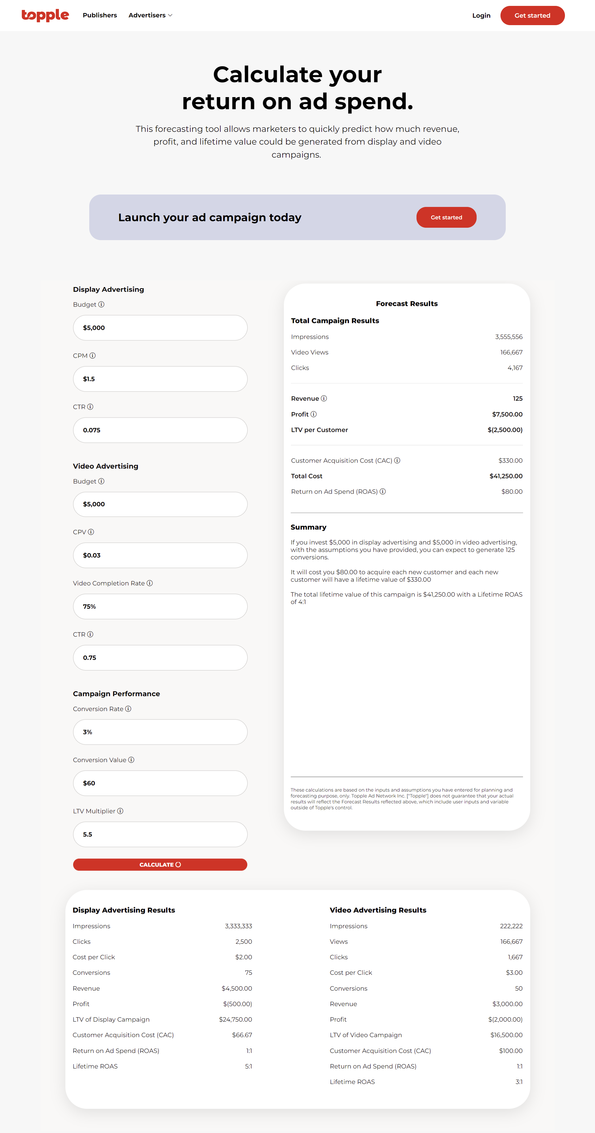Click Conversion Value info icon

tap(131, 760)
